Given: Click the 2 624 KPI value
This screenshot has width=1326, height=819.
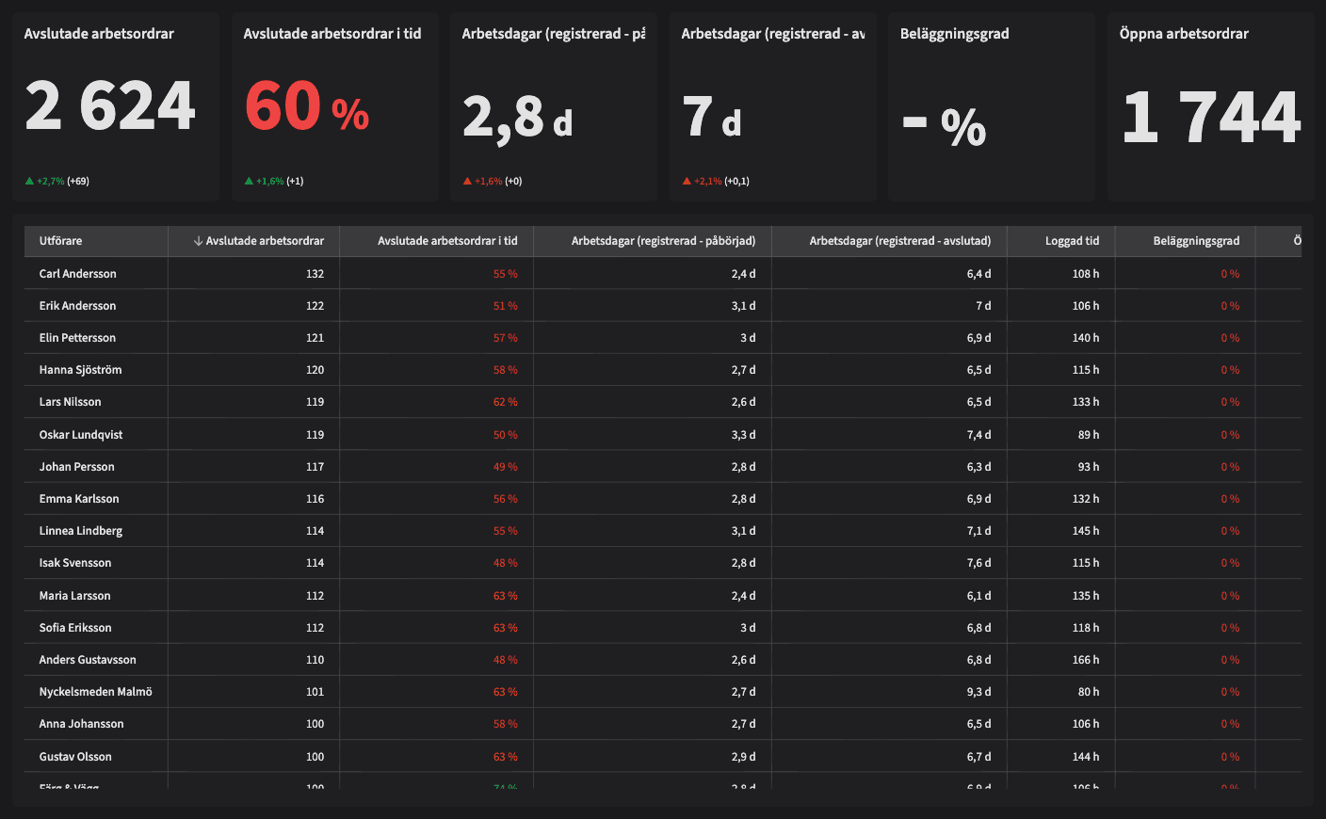Looking at the screenshot, I should 112,106.
